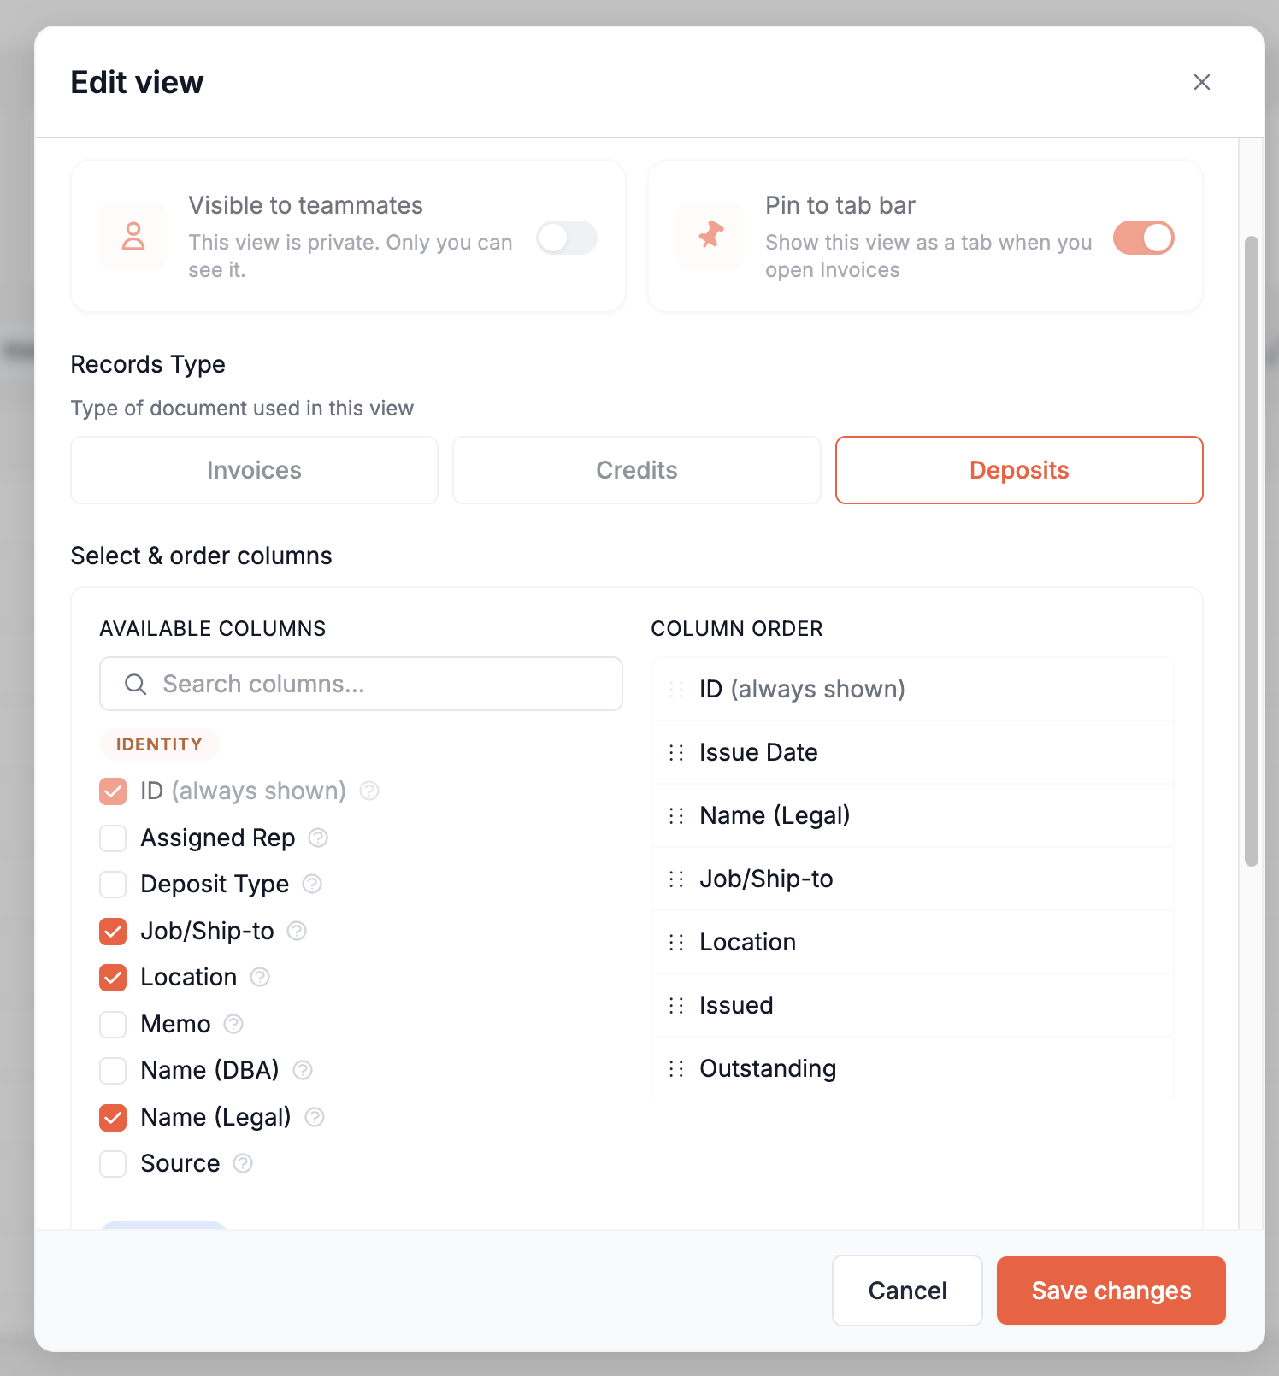Click the drag handle for Issue Date
Screen dimensions: 1279x1376
[676, 752]
